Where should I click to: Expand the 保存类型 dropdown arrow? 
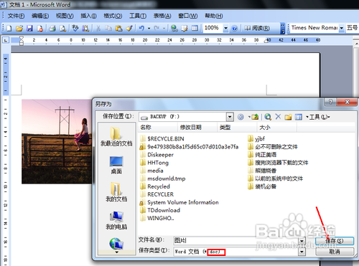click(302, 252)
